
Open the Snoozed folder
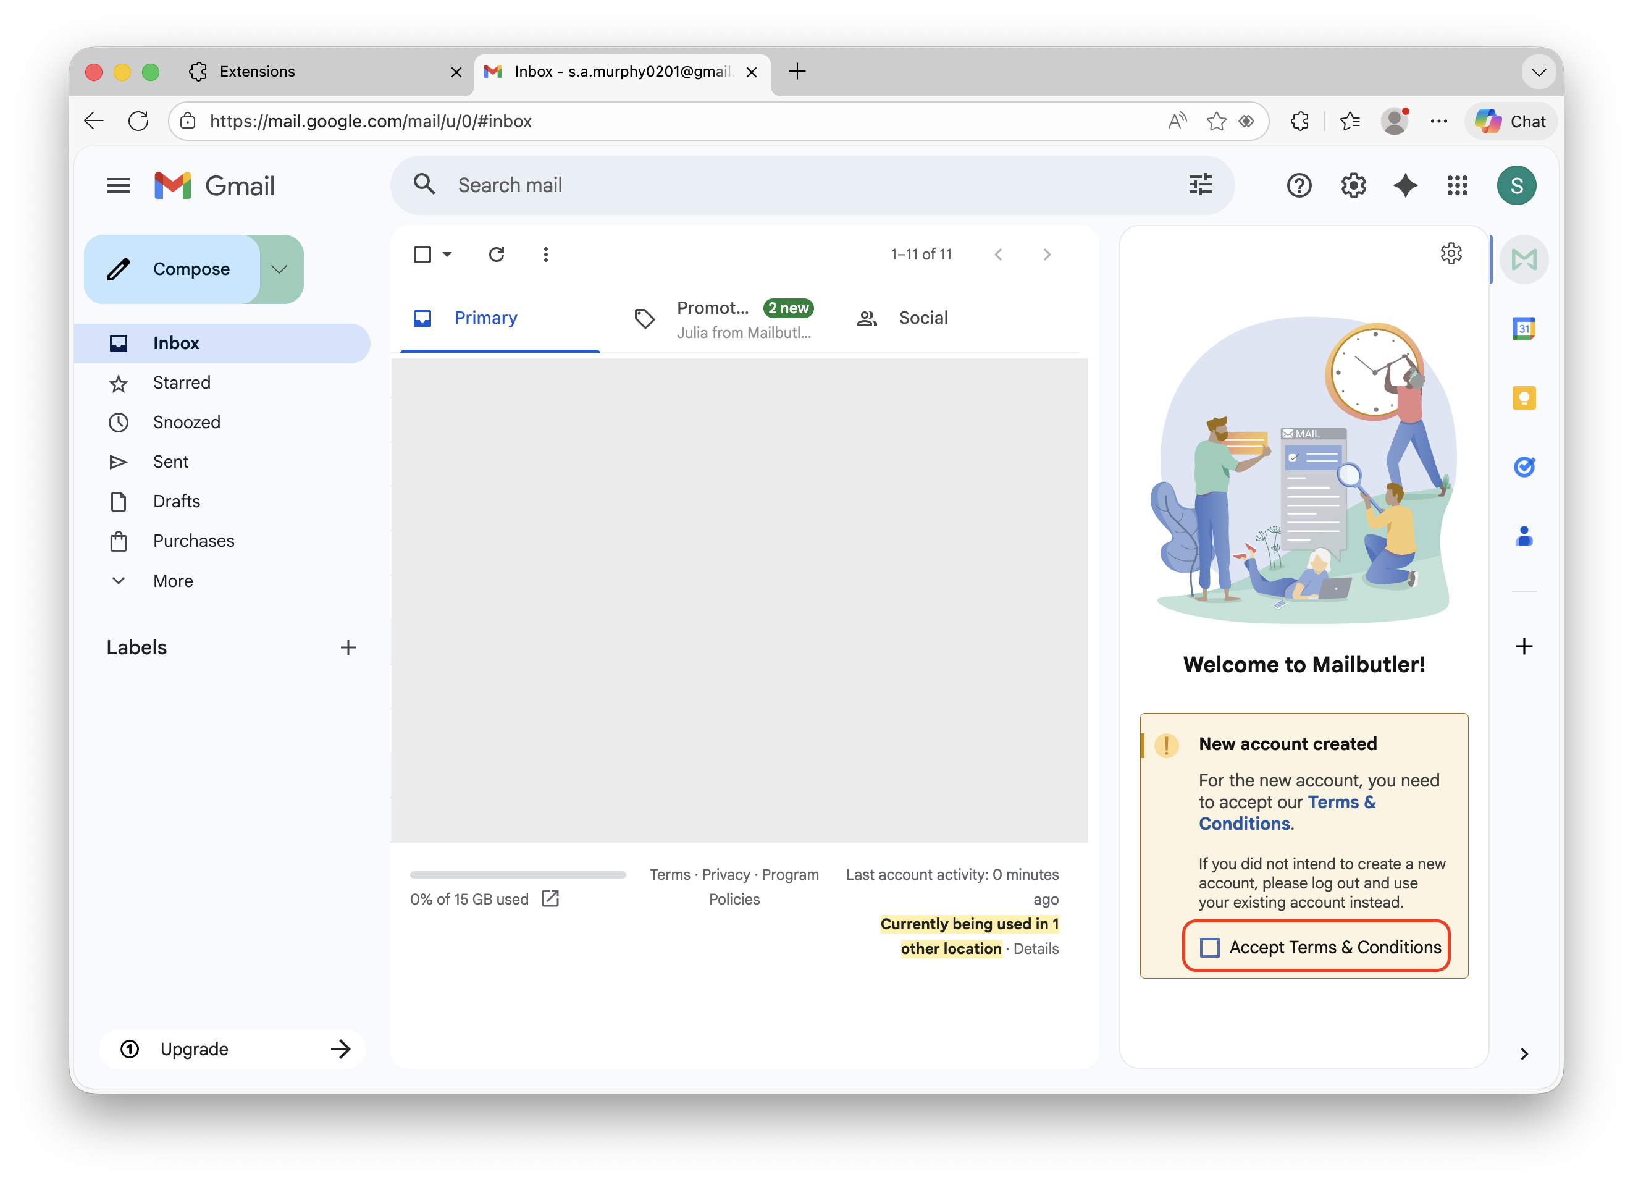(x=222, y=422)
